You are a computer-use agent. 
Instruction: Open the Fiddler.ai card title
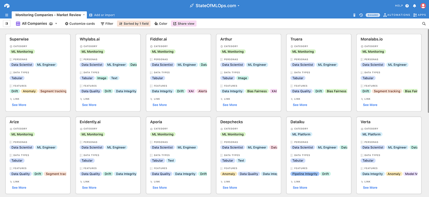158,39
